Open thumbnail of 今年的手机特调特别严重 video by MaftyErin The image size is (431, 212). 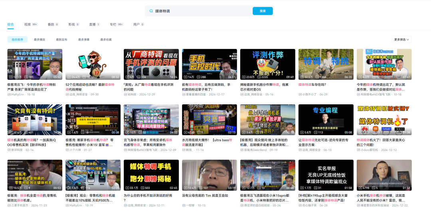[x=35, y=64]
